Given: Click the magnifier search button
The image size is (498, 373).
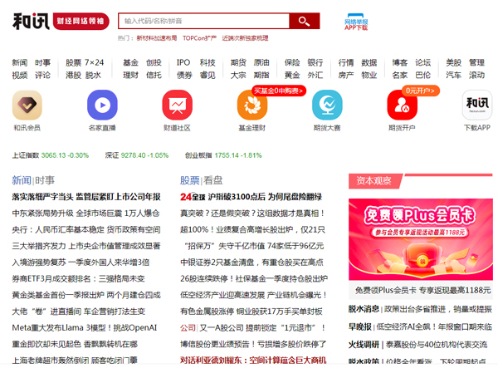Looking at the screenshot, I should (x=305, y=21).
